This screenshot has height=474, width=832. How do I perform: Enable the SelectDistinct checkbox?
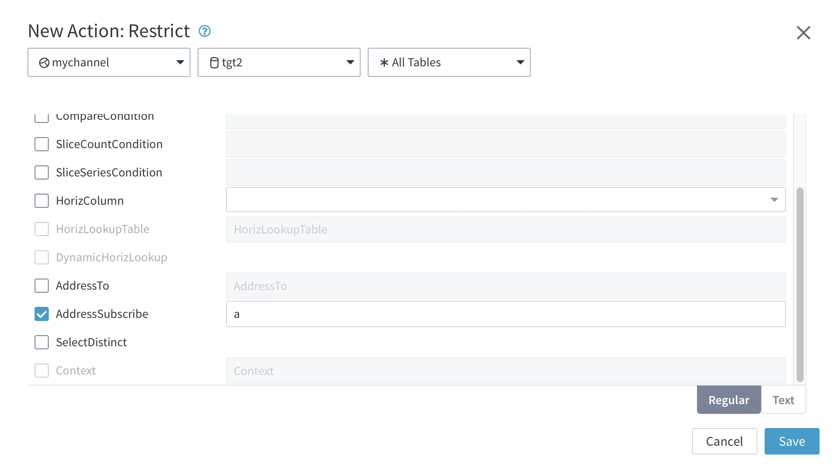point(41,342)
